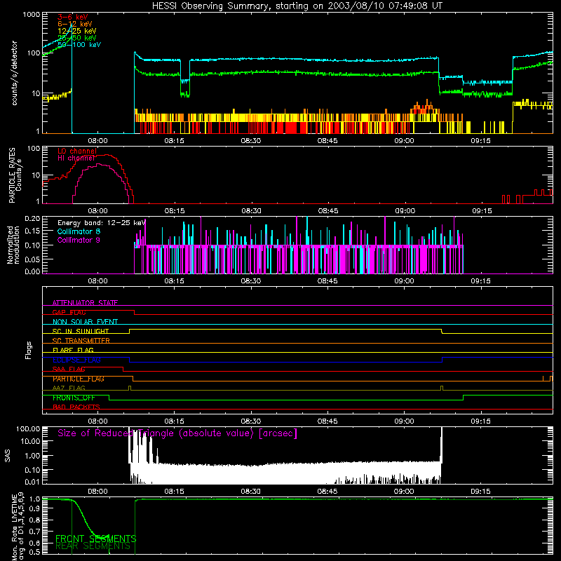The width and height of the screenshot is (561, 561).
Task: Click the '0.20' tick on the modulation axis
Action: (32, 219)
